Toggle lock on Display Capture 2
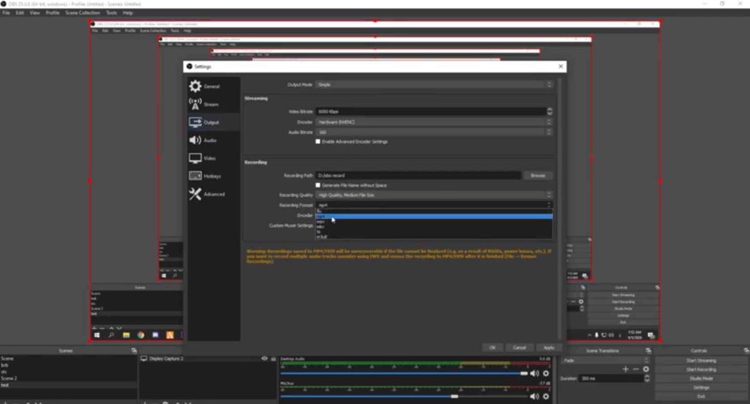 pos(273,359)
